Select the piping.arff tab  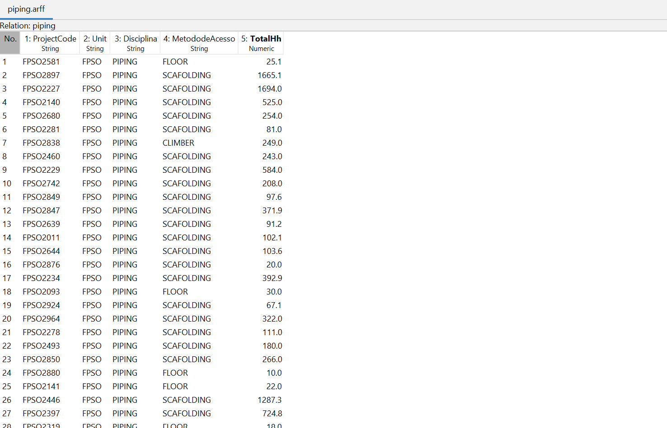(x=26, y=9)
